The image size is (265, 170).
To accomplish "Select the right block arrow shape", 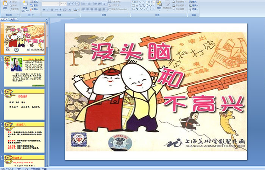I will [x=147, y=6].
